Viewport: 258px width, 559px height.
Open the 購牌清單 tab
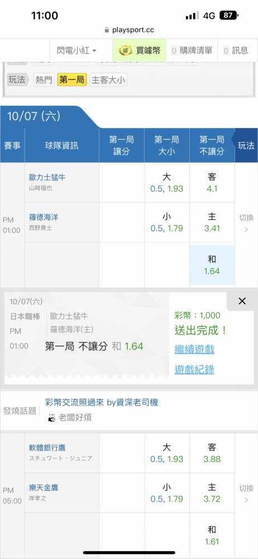tap(192, 51)
